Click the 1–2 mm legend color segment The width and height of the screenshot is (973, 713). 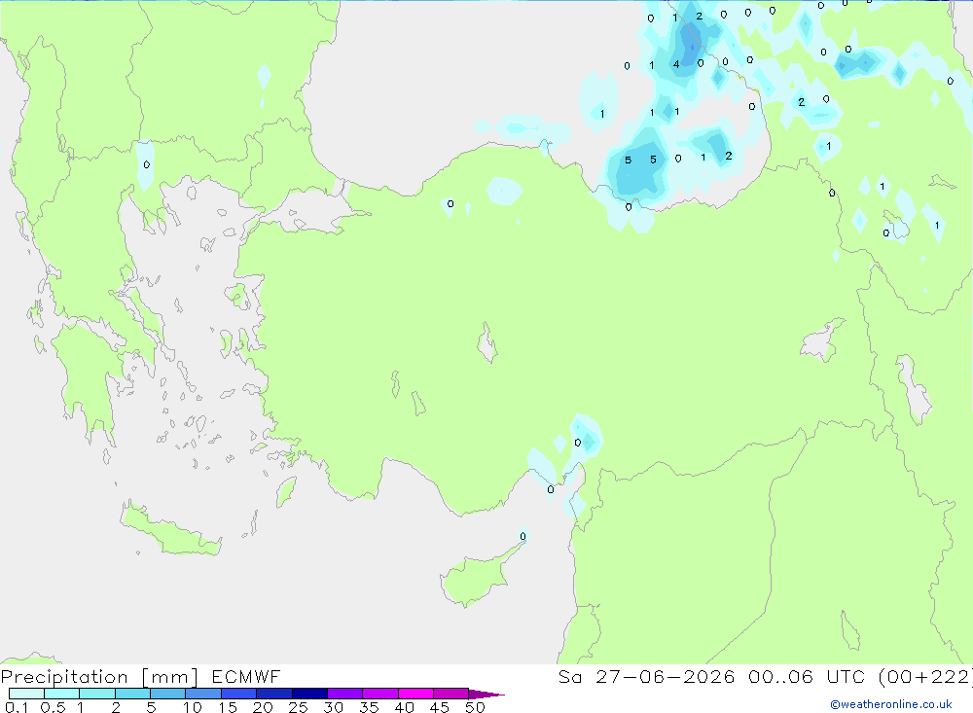97,694
